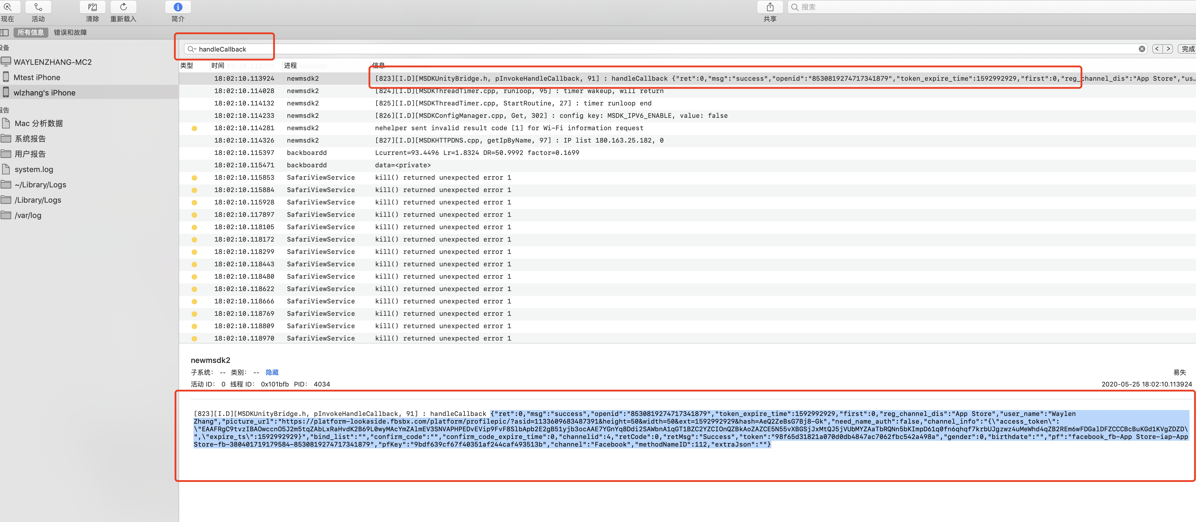Viewport: 1196px width, 522px height.
Task: Click the top toolbar search field
Action: pos(991,7)
